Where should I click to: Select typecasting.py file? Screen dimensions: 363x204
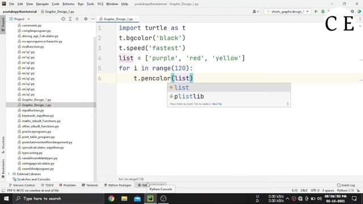pos(32,153)
